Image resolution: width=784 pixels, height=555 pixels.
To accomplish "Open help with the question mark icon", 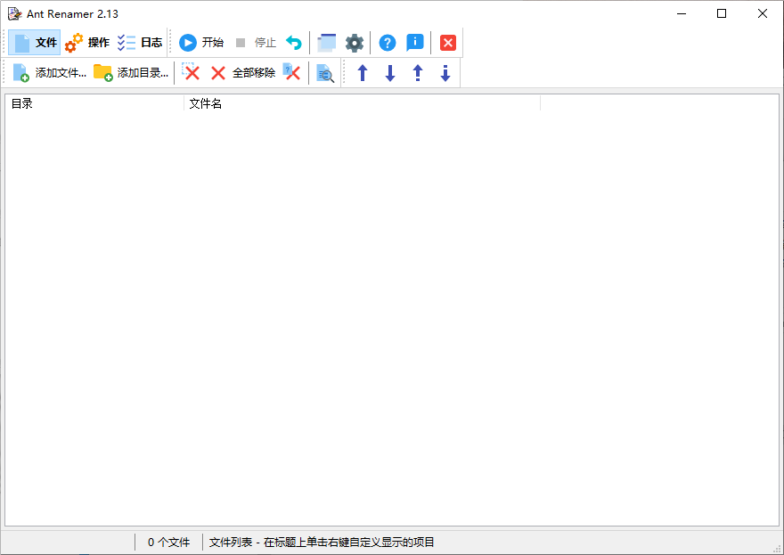I will (388, 43).
